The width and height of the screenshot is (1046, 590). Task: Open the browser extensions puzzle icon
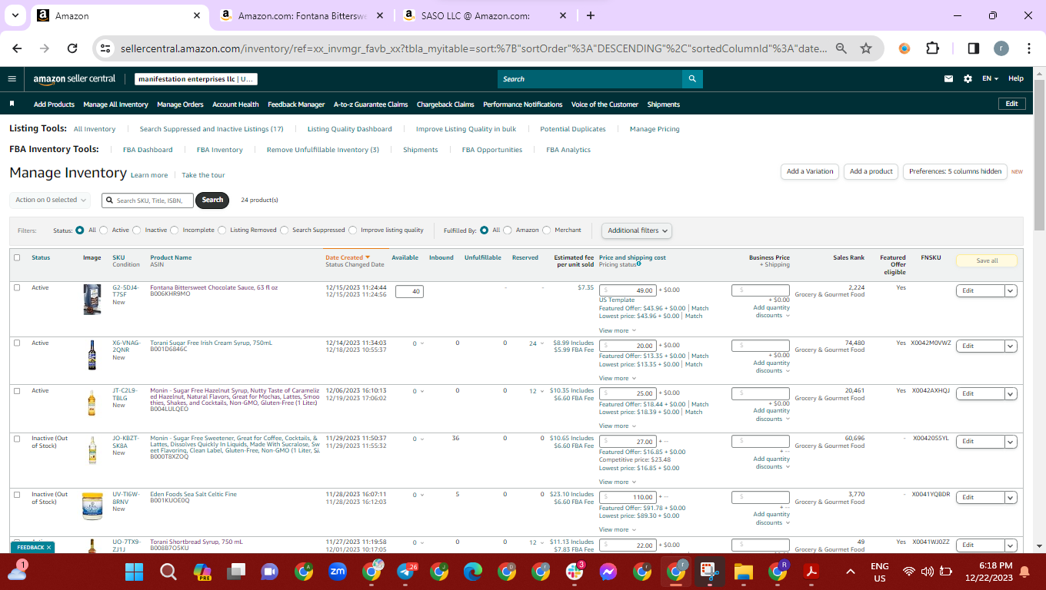coord(932,48)
